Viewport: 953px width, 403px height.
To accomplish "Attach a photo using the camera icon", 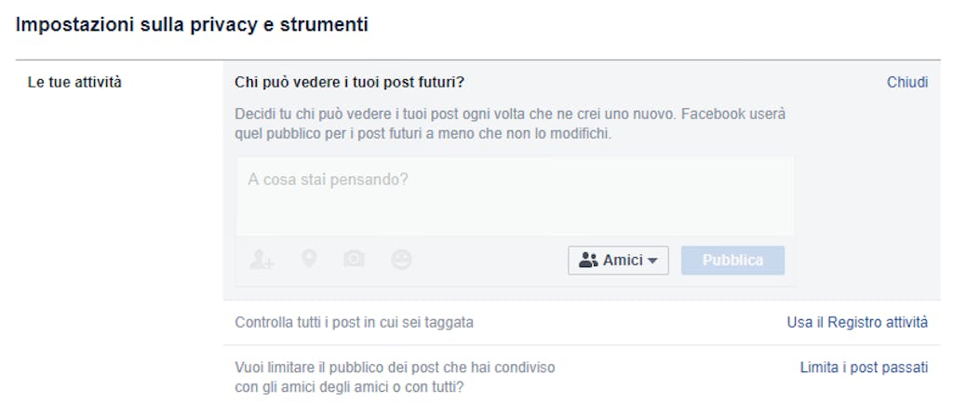I will point(354,260).
